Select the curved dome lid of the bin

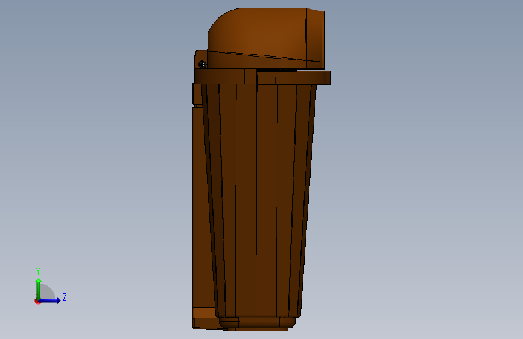[x=265, y=39]
